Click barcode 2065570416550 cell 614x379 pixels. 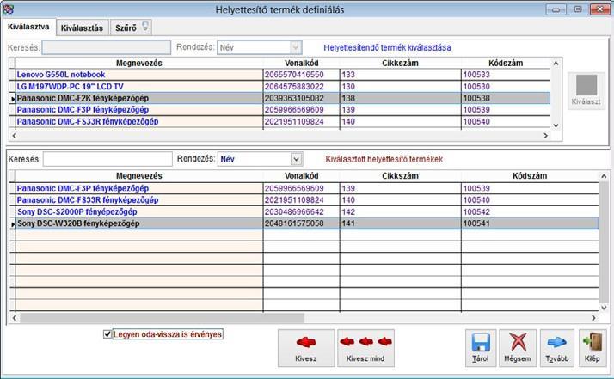point(302,75)
